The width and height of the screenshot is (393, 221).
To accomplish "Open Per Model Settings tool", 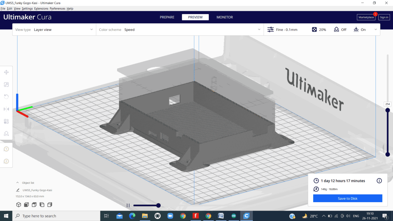I will click(x=6, y=121).
